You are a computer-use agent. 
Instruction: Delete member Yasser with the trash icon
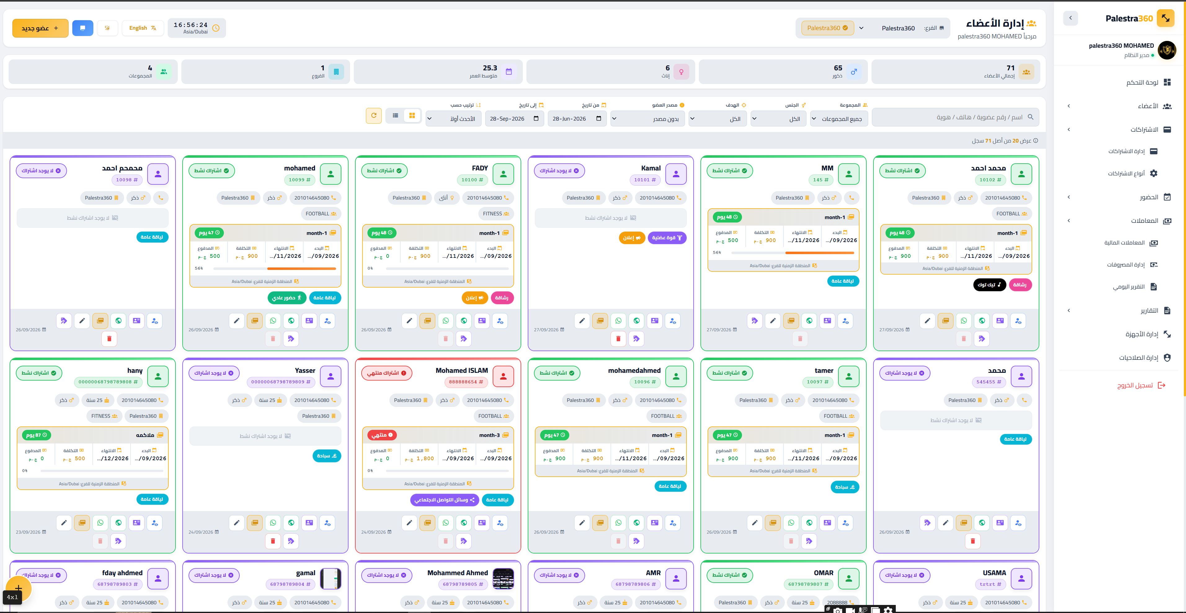click(273, 541)
